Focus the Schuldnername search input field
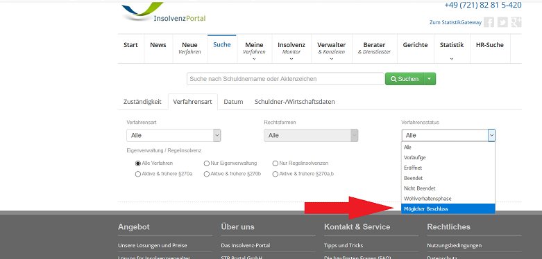Viewport: 542px width, 259px height. [285, 79]
